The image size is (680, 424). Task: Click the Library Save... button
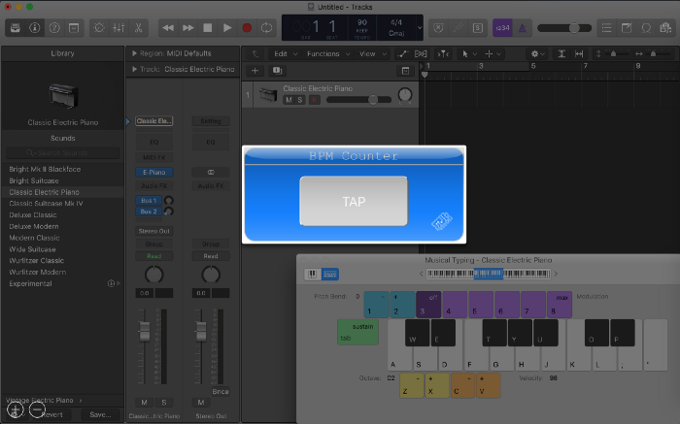click(x=100, y=414)
